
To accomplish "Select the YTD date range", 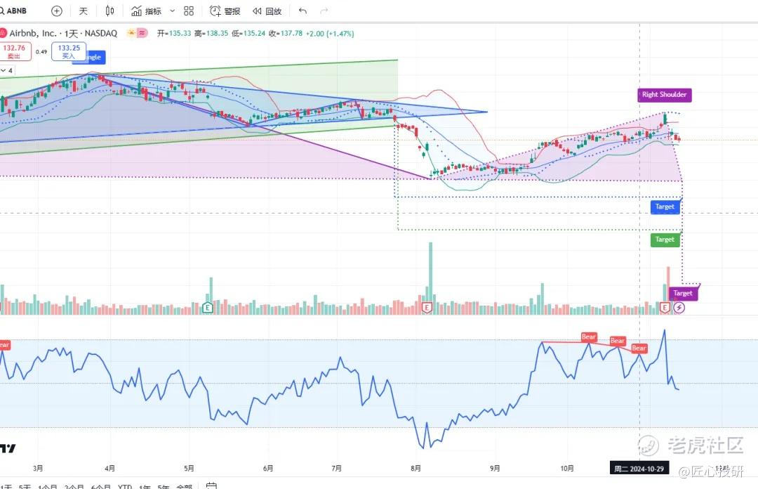I will pos(125,486).
